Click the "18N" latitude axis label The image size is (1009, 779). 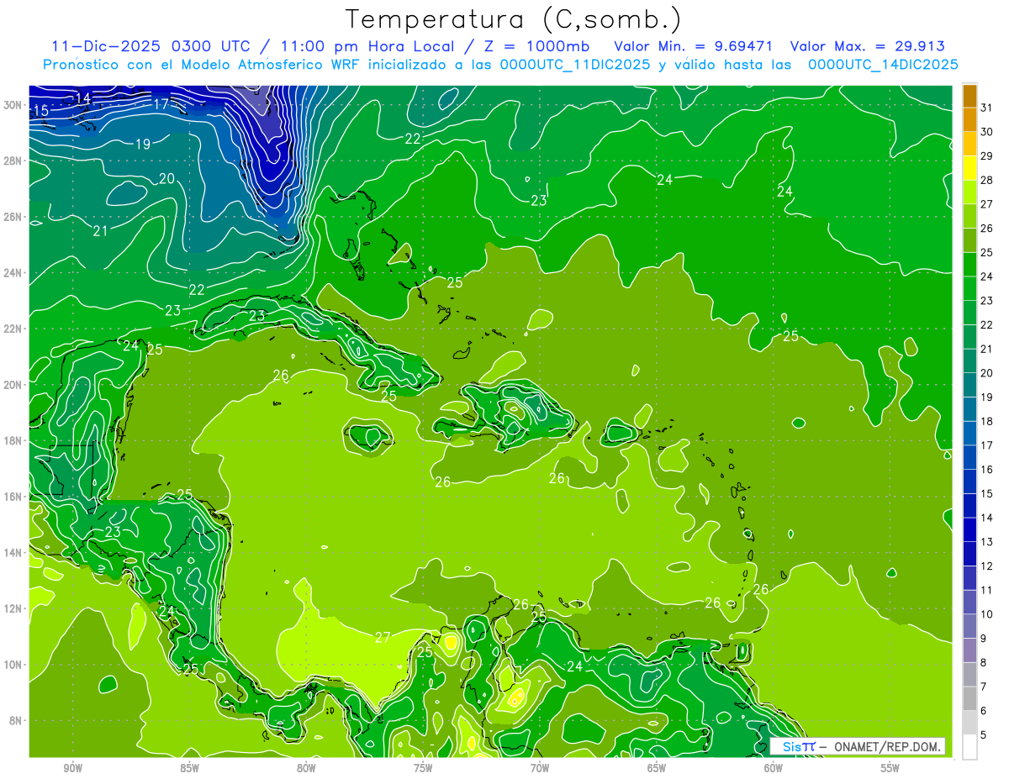(x=13, y=440)
